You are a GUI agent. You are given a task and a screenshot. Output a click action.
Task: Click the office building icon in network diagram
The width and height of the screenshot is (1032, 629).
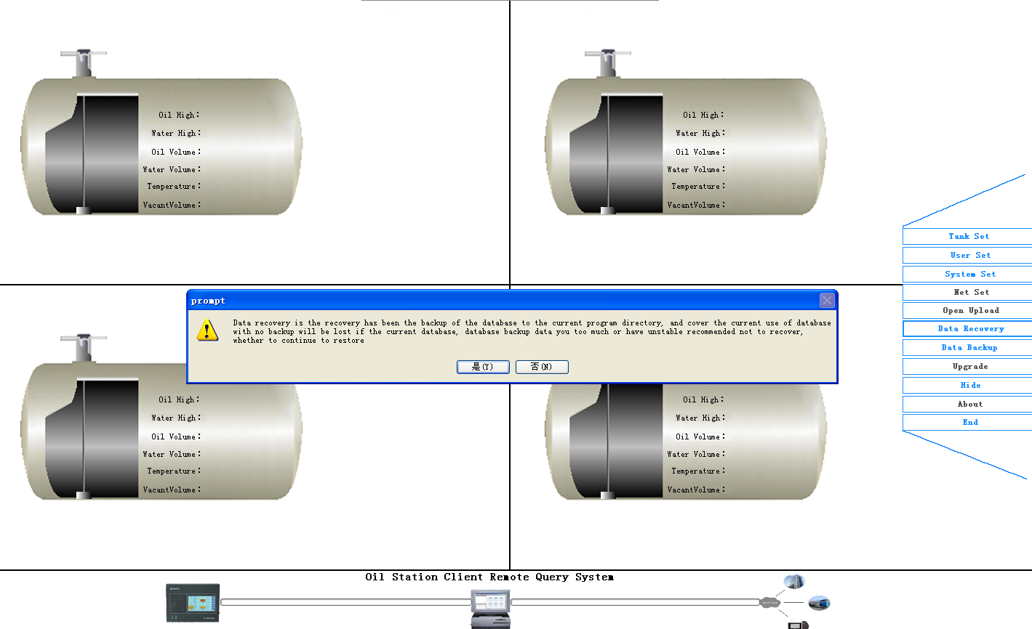coord(793,581)
